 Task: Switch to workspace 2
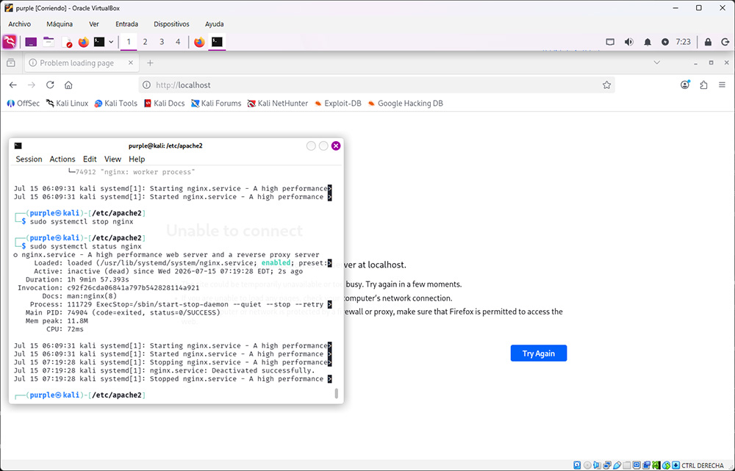pyautogui.click(x=146, y=42)
